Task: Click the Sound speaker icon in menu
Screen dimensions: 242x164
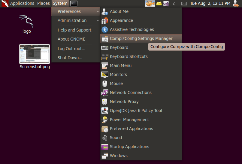Action: click(105, 138)
